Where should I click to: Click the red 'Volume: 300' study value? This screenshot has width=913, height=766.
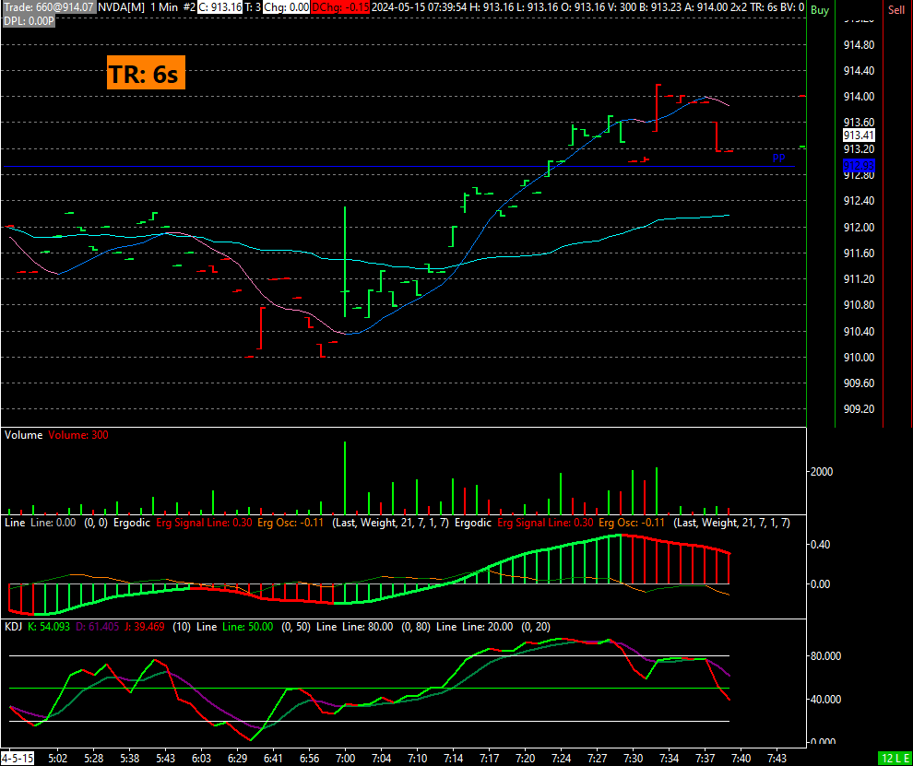coord(78,435)
